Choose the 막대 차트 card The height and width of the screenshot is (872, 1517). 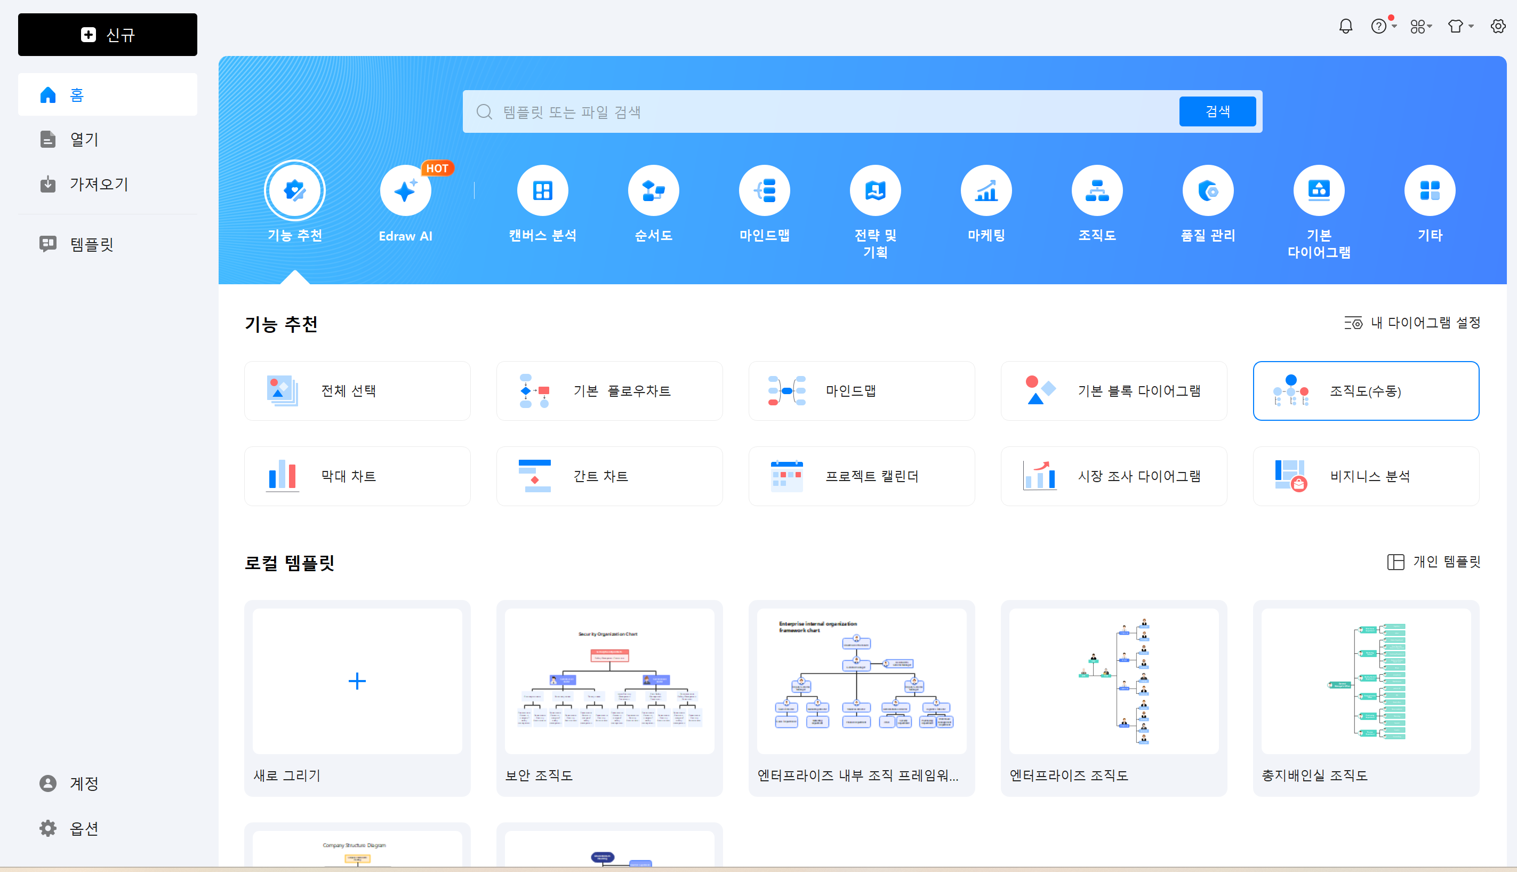357,476
